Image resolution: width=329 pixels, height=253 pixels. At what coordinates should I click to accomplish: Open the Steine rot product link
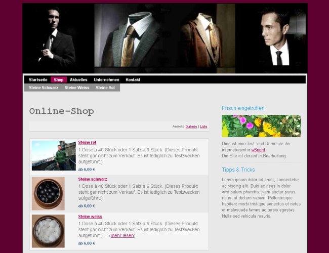pyautogui.click(x=87, y=143)
